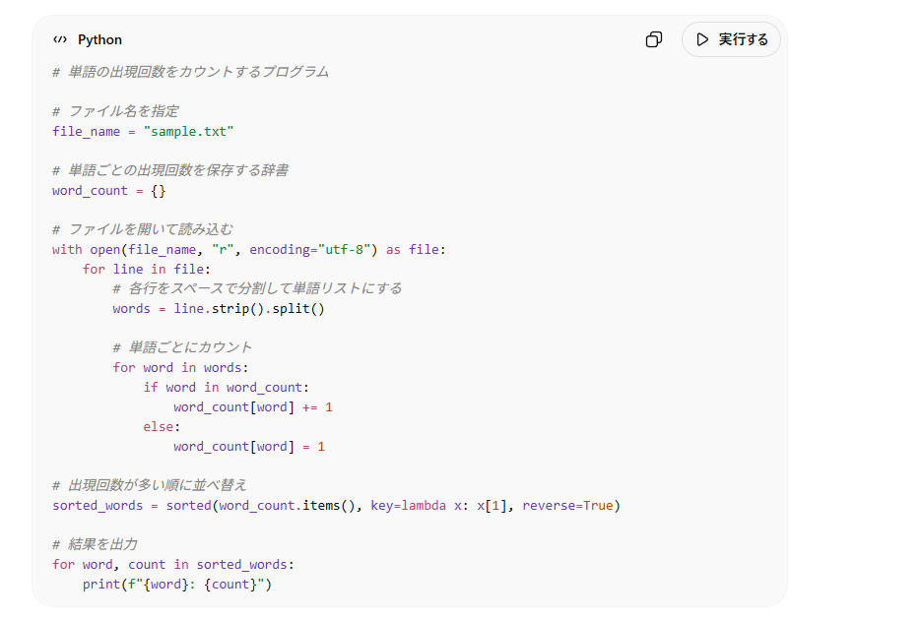Click the word_count[word] += 1 statement
Image resolution: width=919 pixels, height=620 pixels.
(x=253, y=406)
